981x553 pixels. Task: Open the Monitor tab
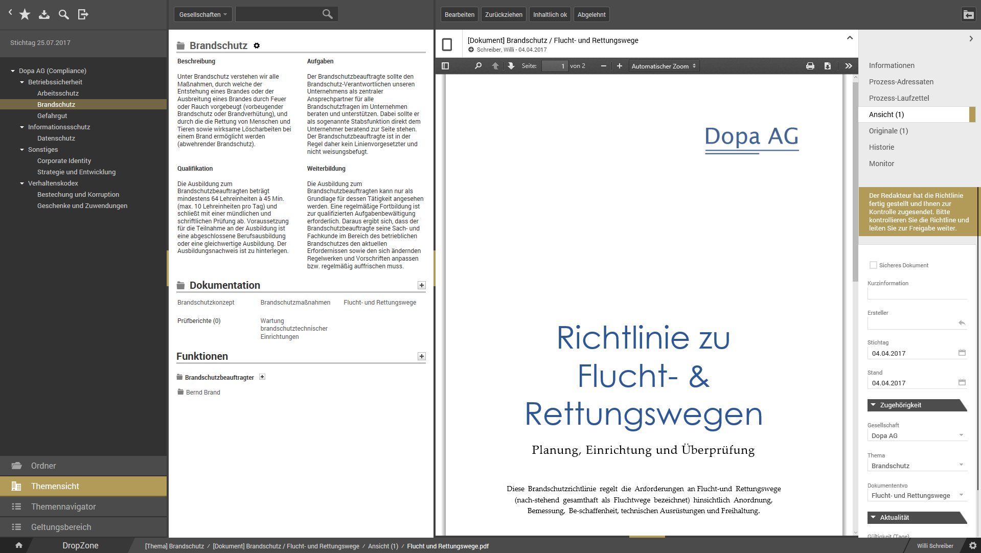click(x=881, y=164)
